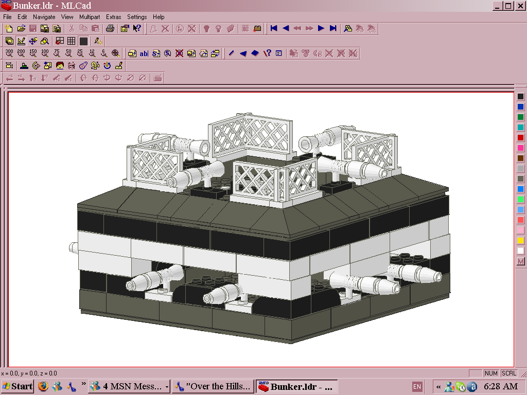Click the Windows Start button
Screen dimensions: 527x395
pyautogui.click(x=17, y=386)
